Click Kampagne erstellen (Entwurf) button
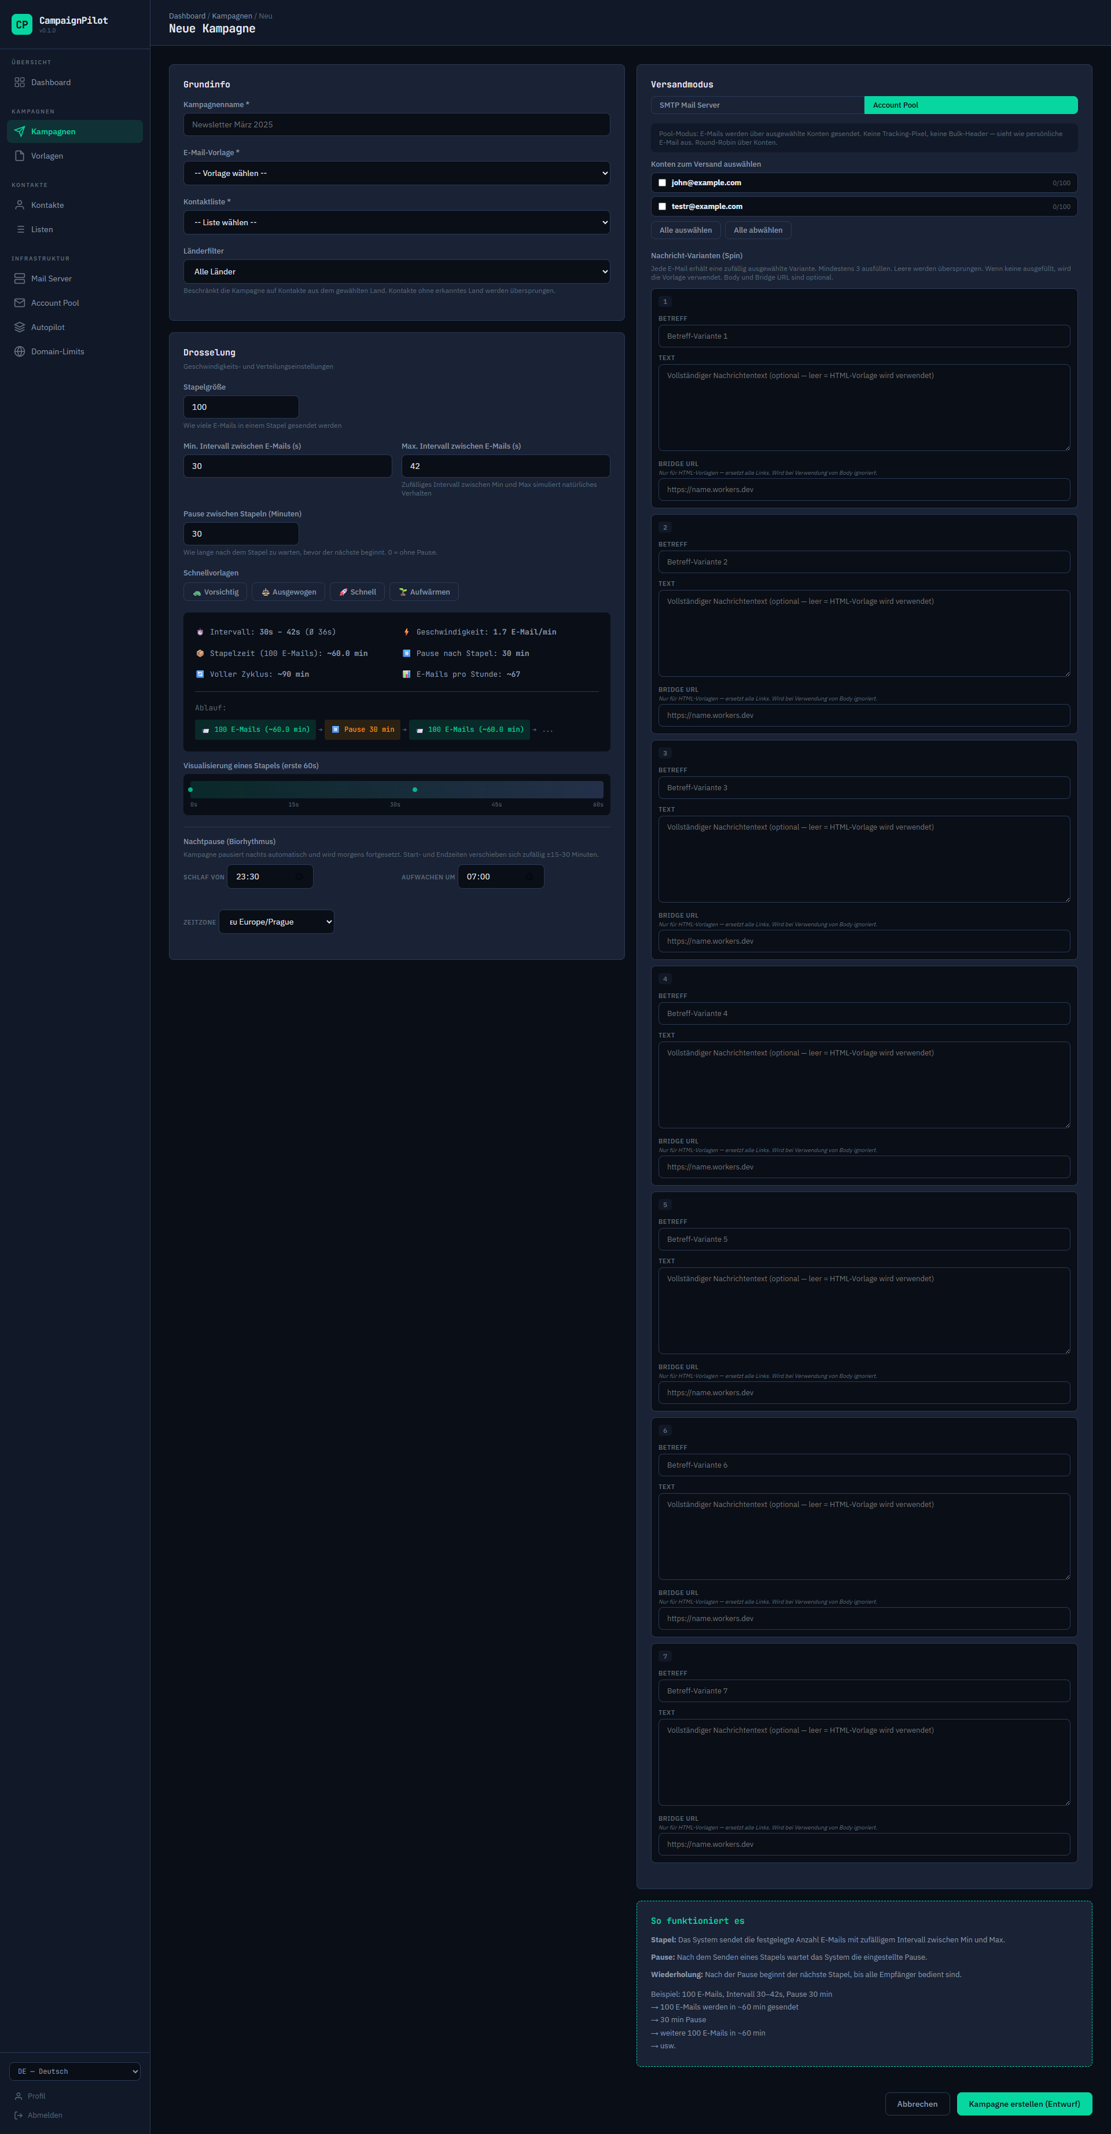The image size is (1111, 2134). click(1024, 2103)
